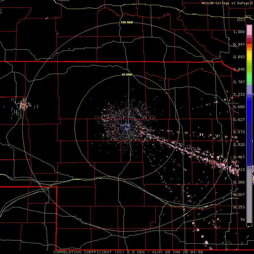Click the 0.947 legend value
Screen dimensions: 254x254
(x=239, y=44)
